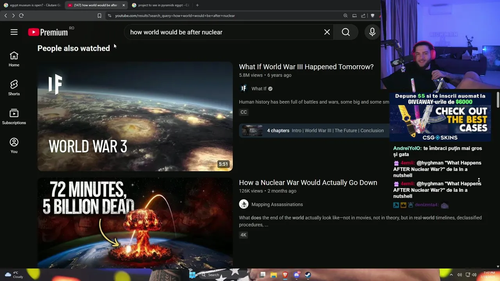The image size is (500, 281).
Task: Open Home in YouTube sidebar
Action: (14, 59)
